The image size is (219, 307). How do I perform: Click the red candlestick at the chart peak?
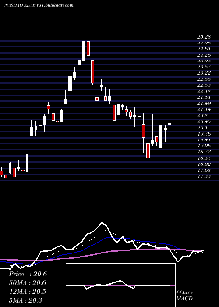88,48
